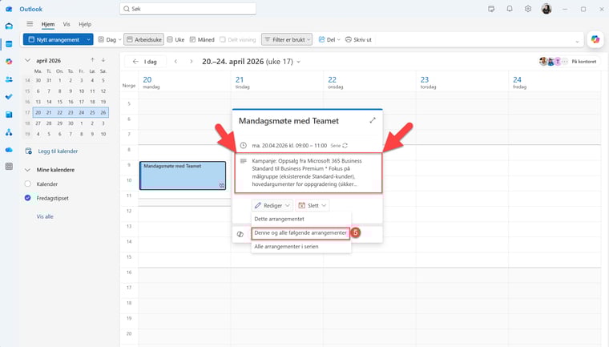This screenshot has height=347, width=609.
Task: Open the Mail icon in left sidebar
Action: click(x=9, y=26)
